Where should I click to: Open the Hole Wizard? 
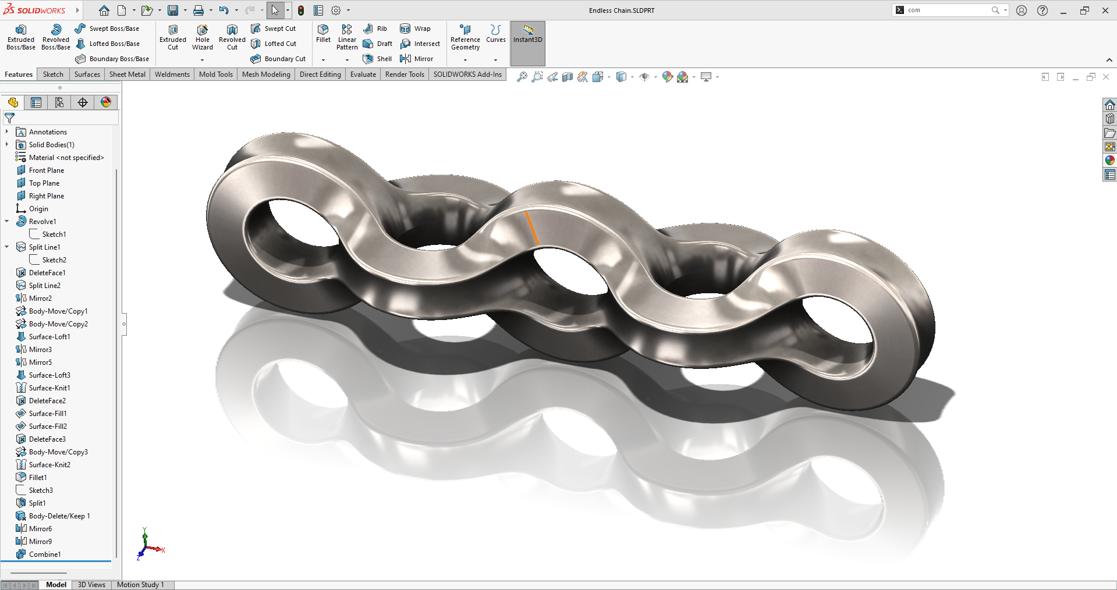coord(203,37)
